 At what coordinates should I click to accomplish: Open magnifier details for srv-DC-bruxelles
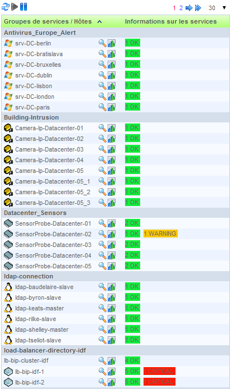click(x=103, y=65)
